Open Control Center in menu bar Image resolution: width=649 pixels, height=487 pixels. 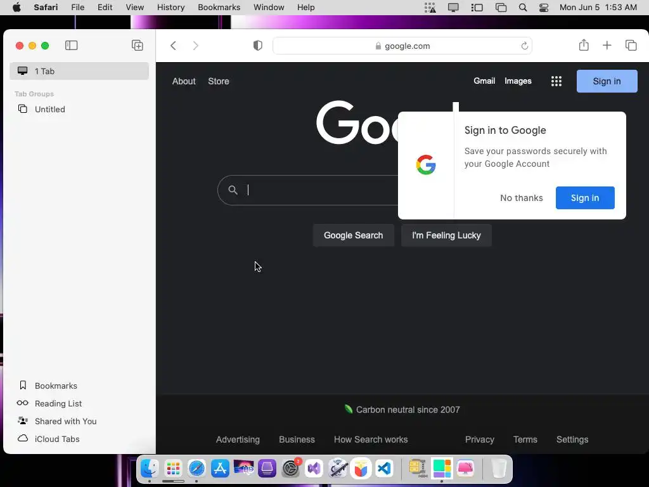[544, 8]
